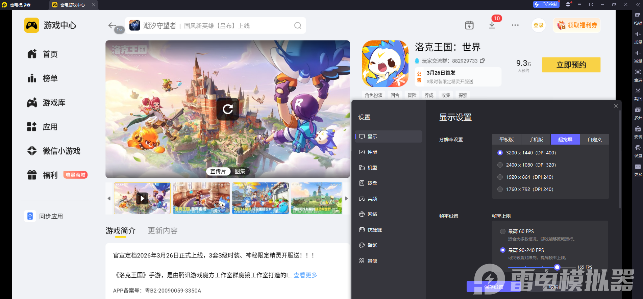Viewport: 643px width, 299px height.
Task: Open the 按键 keymapping tool in right toolbar
Action: tap(638, 18)
